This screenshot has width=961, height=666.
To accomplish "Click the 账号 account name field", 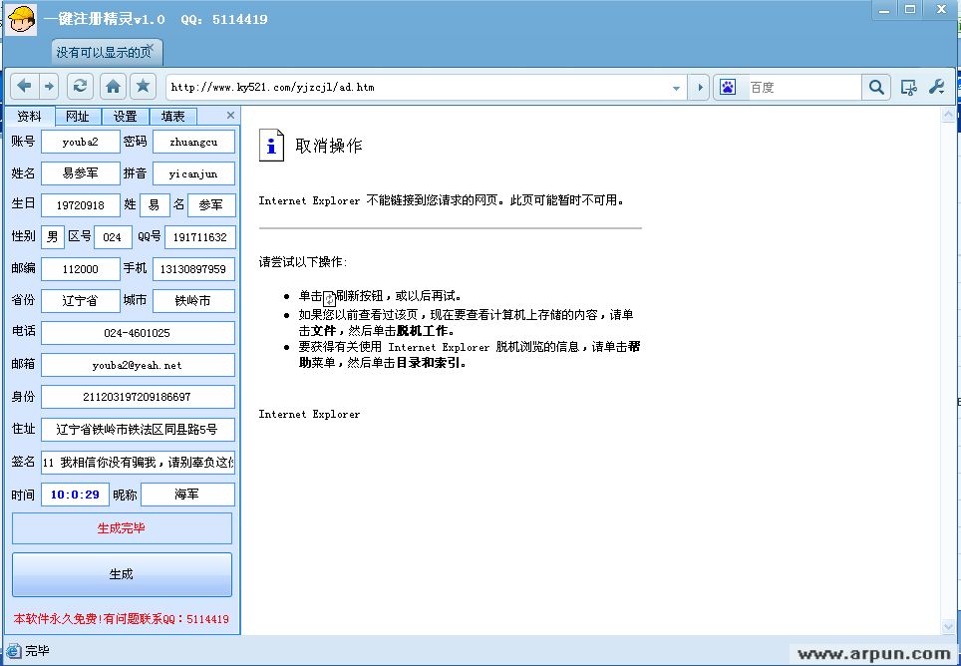I will coord(80,142).
